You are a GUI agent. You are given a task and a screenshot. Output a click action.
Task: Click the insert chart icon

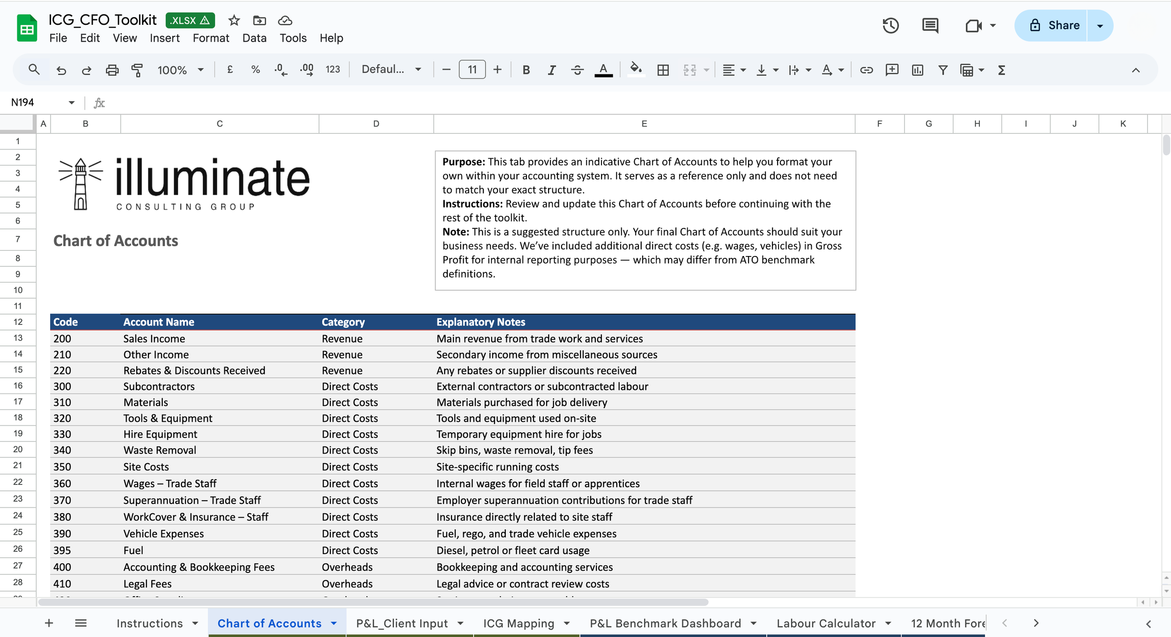click(917, 70)
